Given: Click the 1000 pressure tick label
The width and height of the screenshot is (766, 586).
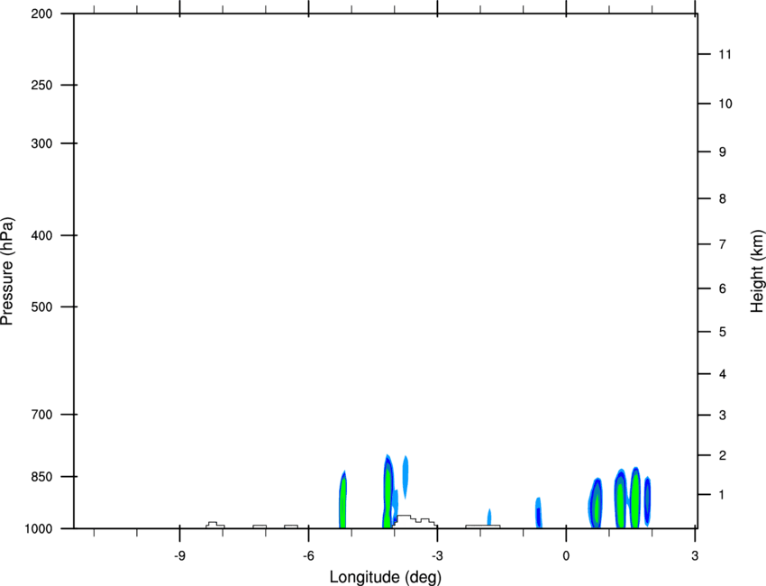Looking at the screenshot, I should point(38,529).
